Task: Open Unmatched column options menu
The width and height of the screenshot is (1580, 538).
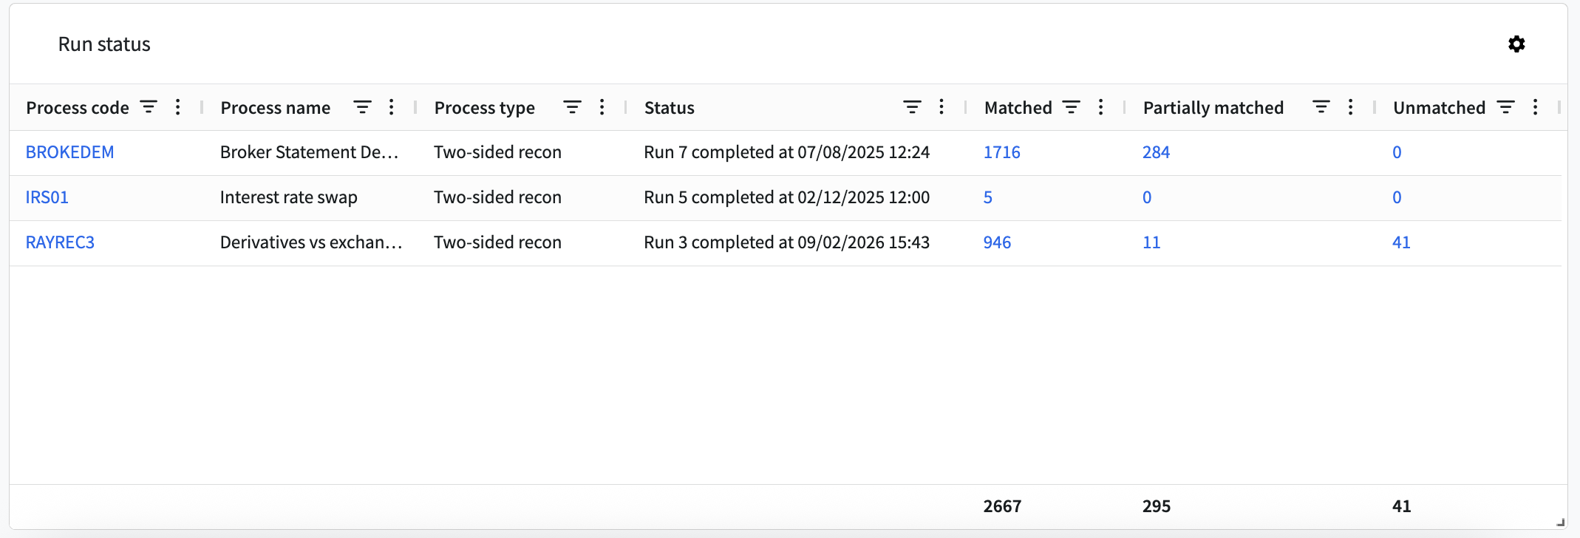Action: click(1535, 107)
